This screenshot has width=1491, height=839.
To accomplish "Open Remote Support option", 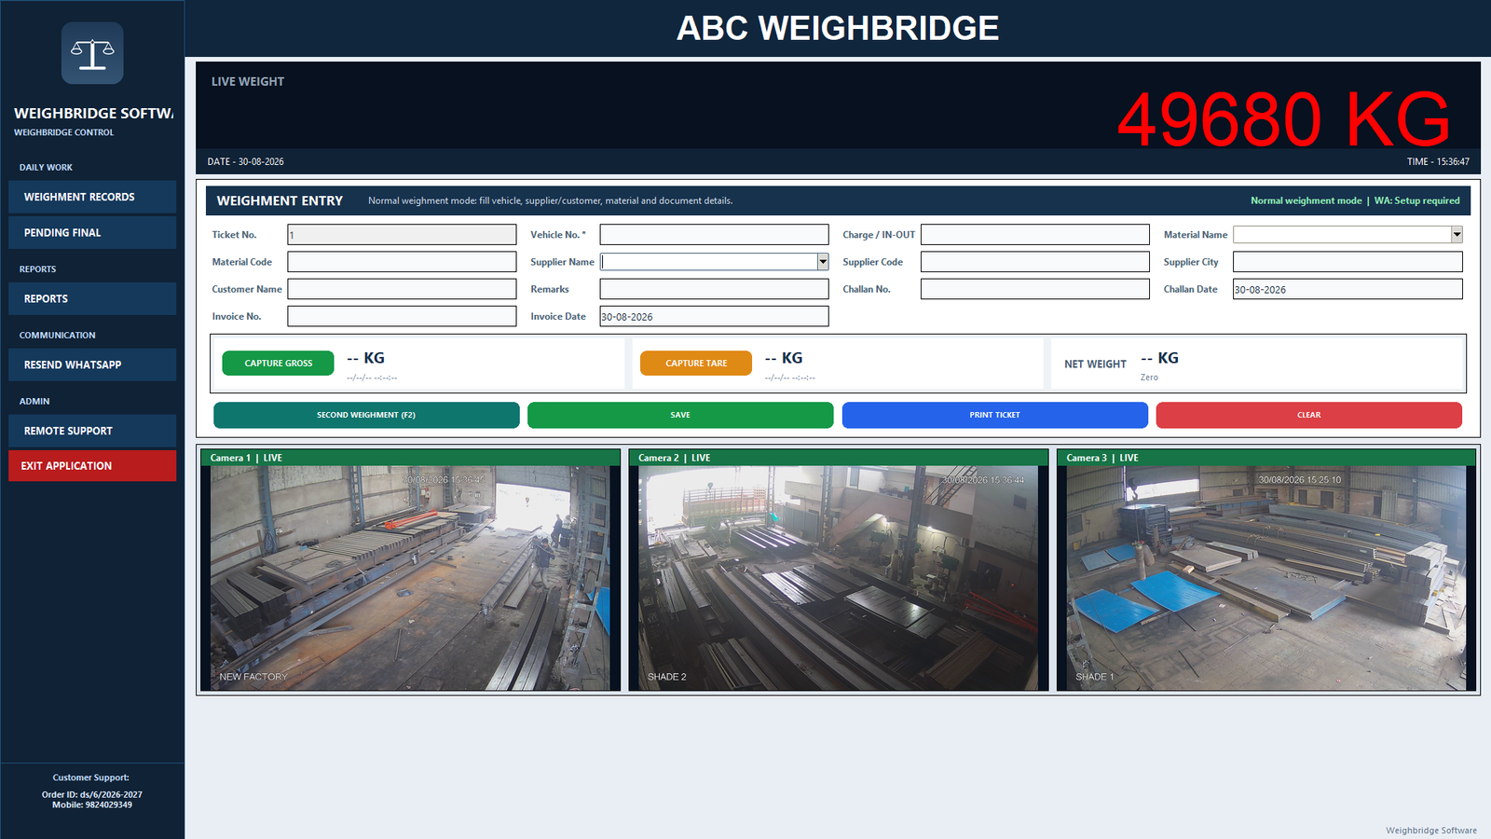I will [x=92, y=431].
